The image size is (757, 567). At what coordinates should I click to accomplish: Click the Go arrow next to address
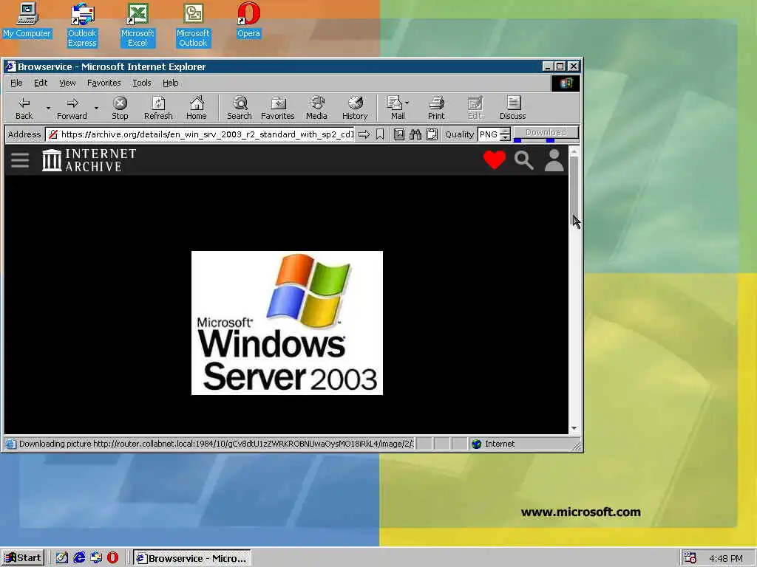pyautogui.click(x=364, y=134)
